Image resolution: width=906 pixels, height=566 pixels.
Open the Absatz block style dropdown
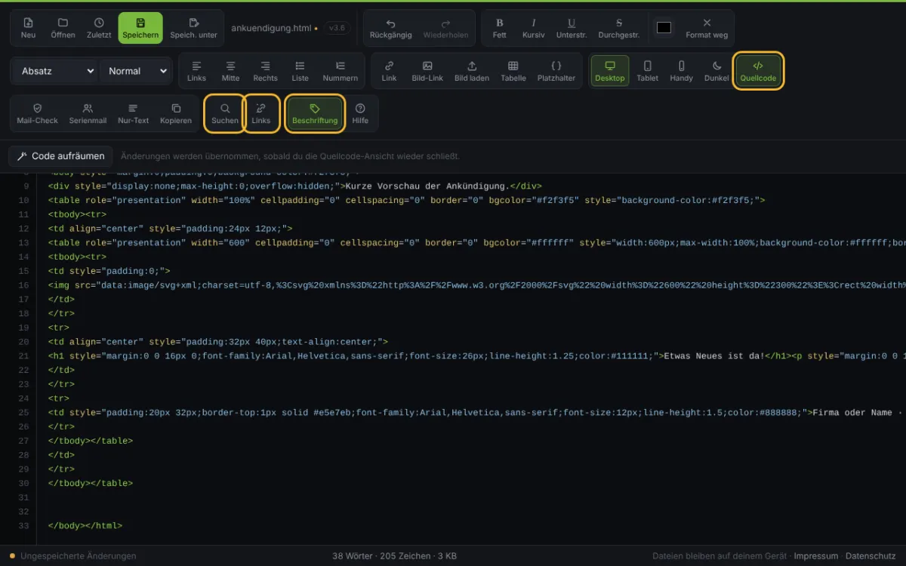pyautogui.click(x=55, y=71)
